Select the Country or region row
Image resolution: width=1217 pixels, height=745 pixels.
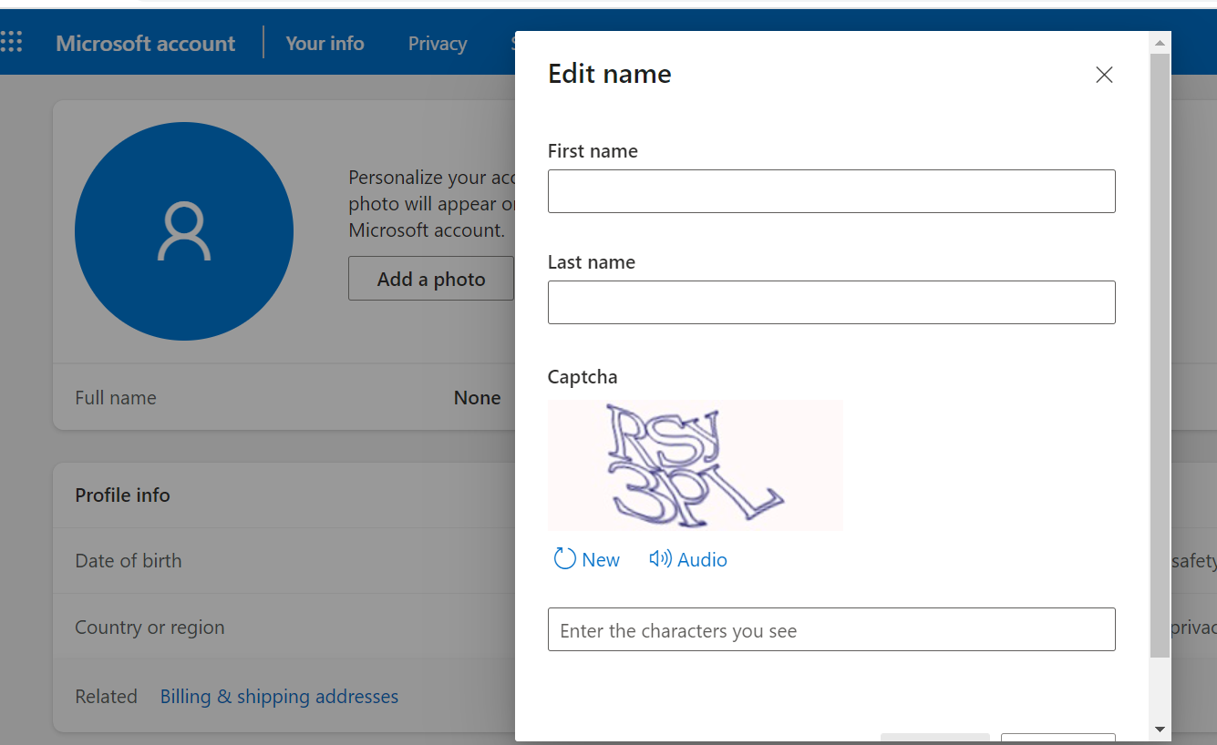273,628
